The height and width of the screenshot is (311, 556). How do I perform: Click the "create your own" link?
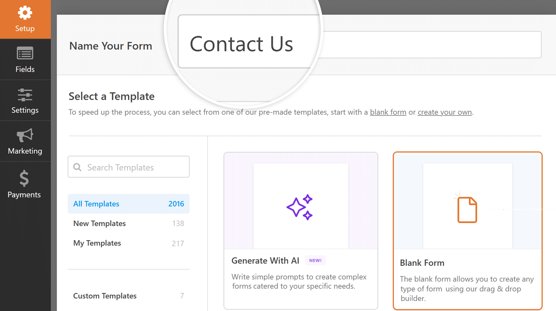click(x=444, y=112)
